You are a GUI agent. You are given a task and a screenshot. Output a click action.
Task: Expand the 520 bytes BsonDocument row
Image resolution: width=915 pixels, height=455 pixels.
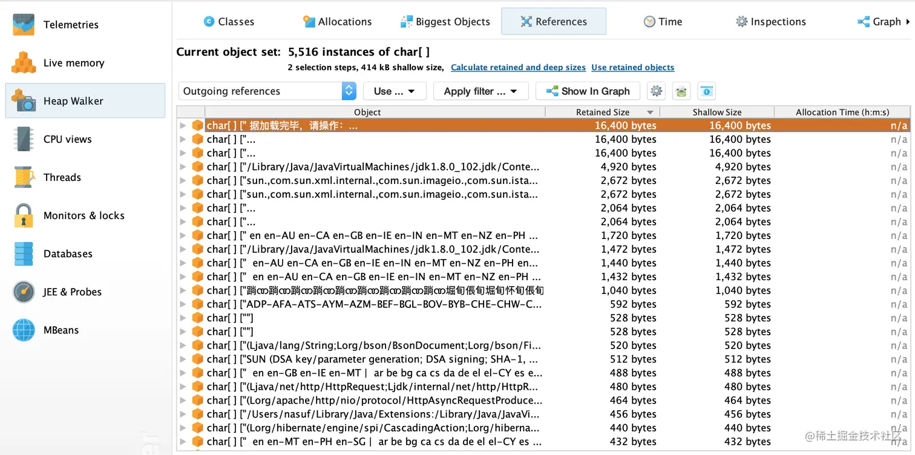[x=183, y=345]
